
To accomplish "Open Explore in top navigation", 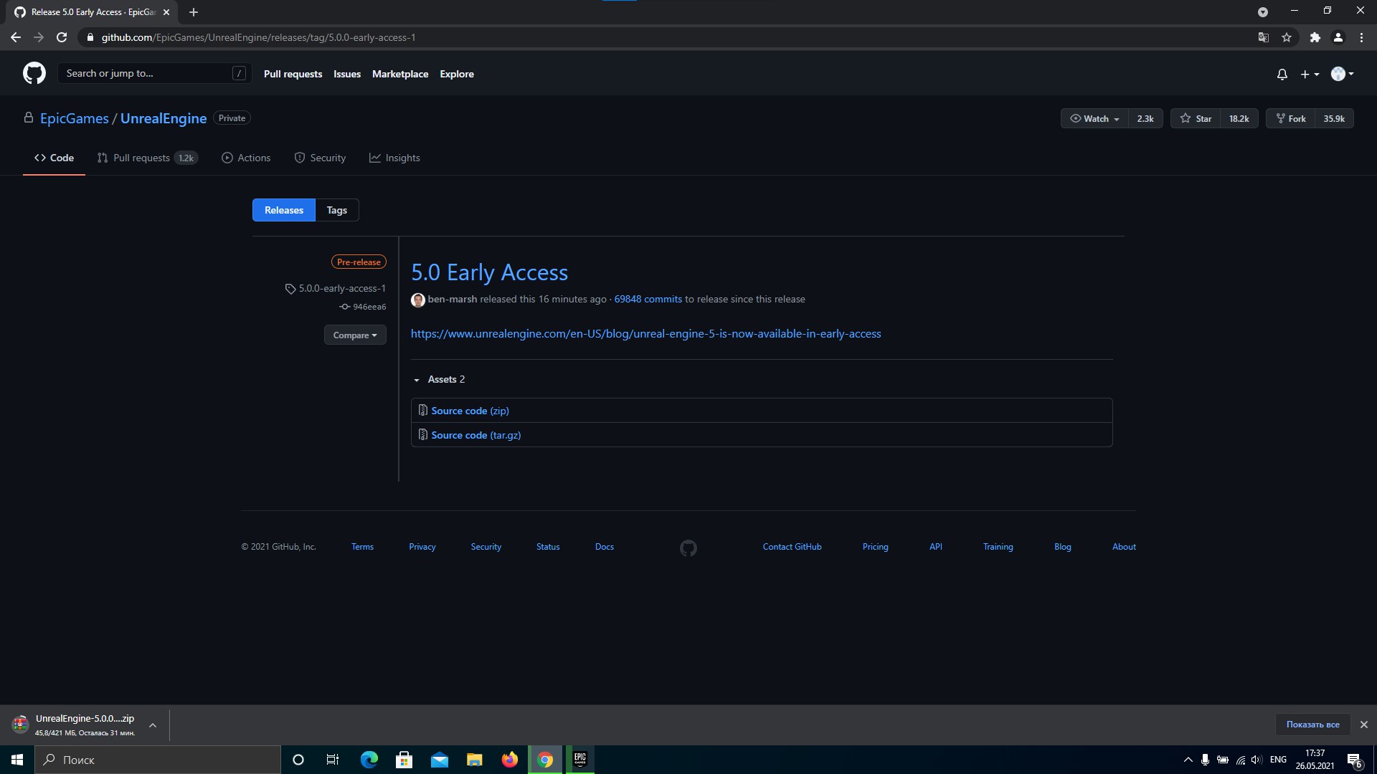I will (457, 74).
